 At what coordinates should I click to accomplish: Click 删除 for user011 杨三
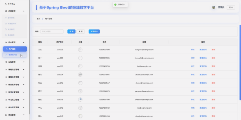tap(213, 91)
